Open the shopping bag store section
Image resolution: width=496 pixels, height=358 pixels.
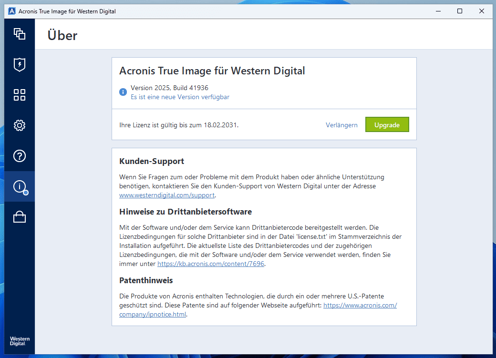pos(19,217)
